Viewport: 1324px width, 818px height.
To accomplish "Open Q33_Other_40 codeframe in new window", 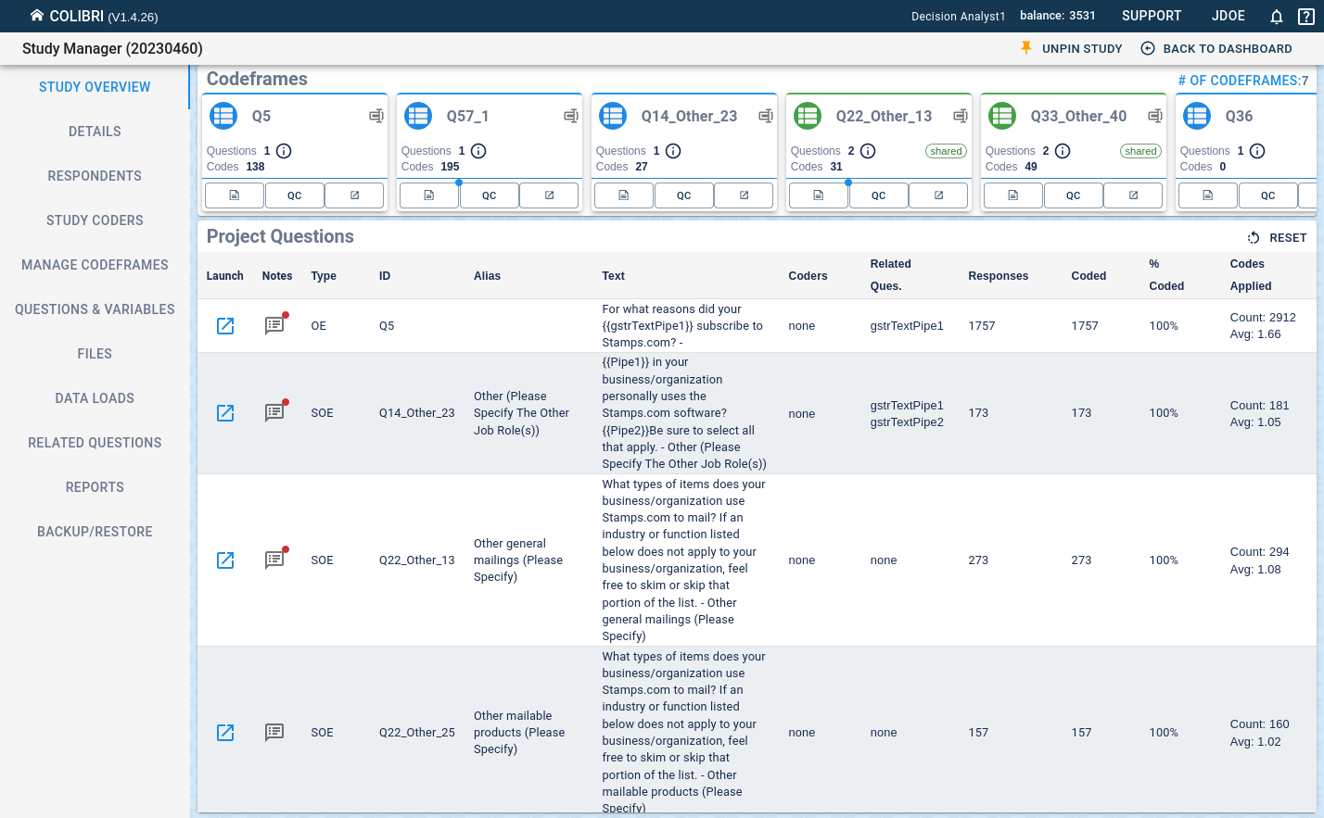I will (x=1133, y=195).
